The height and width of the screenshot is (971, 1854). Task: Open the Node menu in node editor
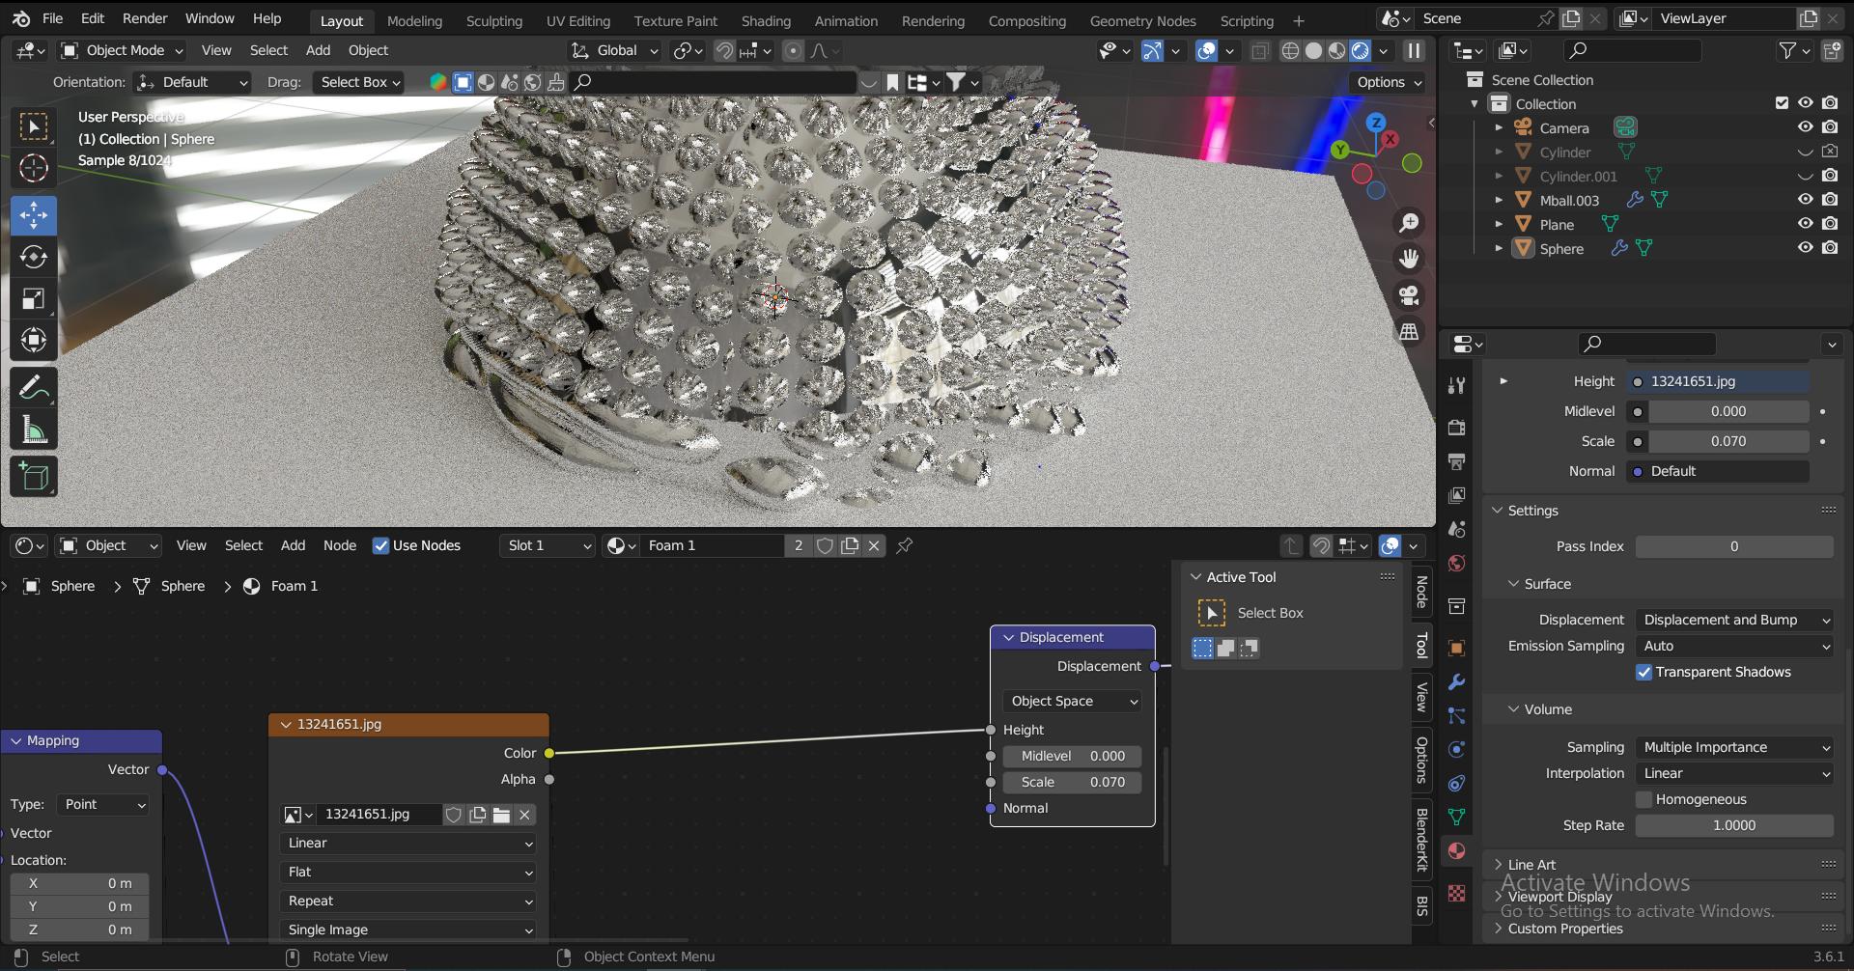pyautogui.click(x=340, y=545)
